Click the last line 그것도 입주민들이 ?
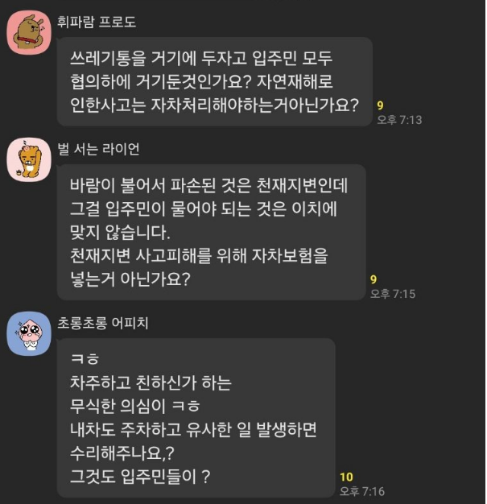This screenshot has width=487, height=504. (140, 476)
